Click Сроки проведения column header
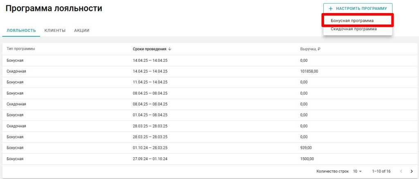The width and height of the screenshot is (419, 179). pyautogui.click(x=149, y=49)
